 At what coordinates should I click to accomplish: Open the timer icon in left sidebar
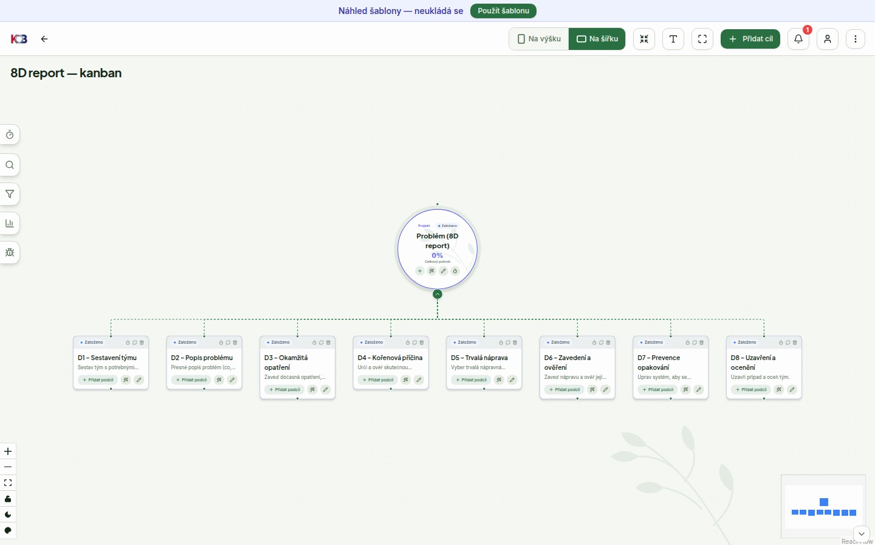pyautogui.click(x=10, y=135)
